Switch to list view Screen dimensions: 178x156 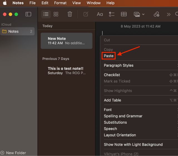[x=46, y=14]
